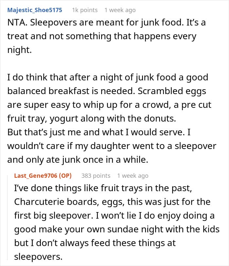Click the word 'night.' ending the first paragraph
Image resolution: width=229 pixels, height=266 pixels.
(x=20, y=50)
